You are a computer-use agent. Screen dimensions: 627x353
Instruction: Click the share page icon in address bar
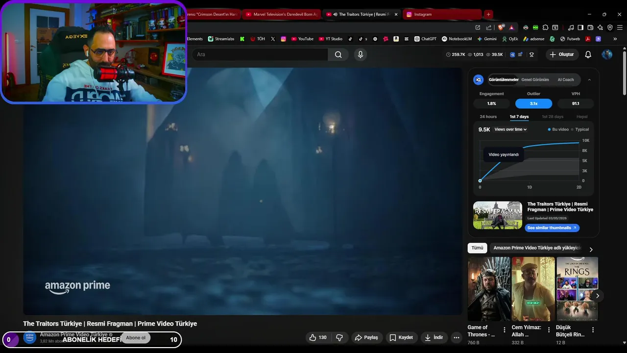[x=488, y=27]
